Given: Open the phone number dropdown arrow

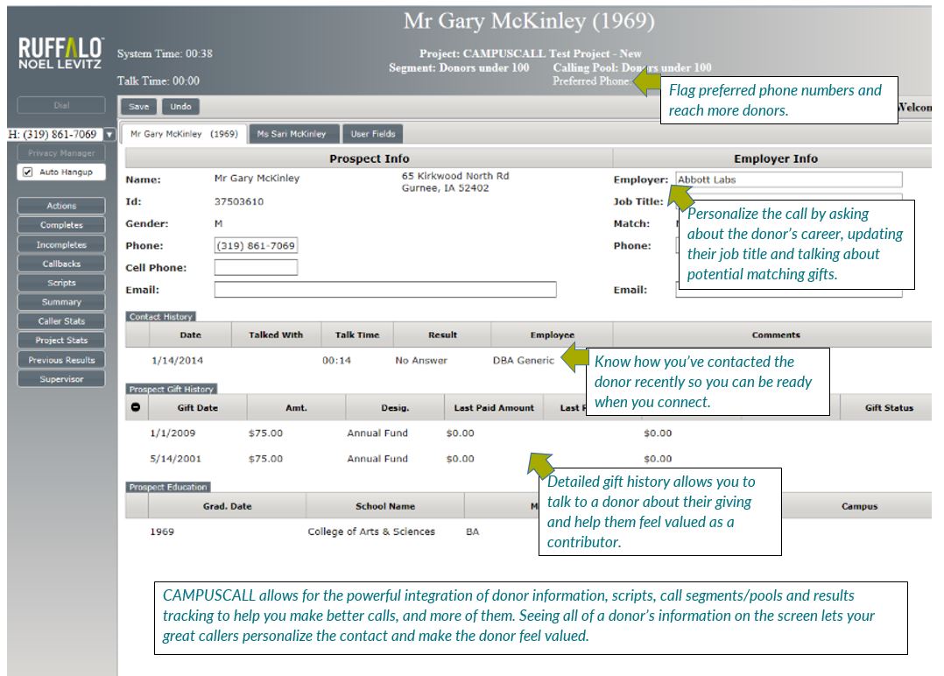Looking at the screenshot, I should pyautogui.click(x=109, y=135).
